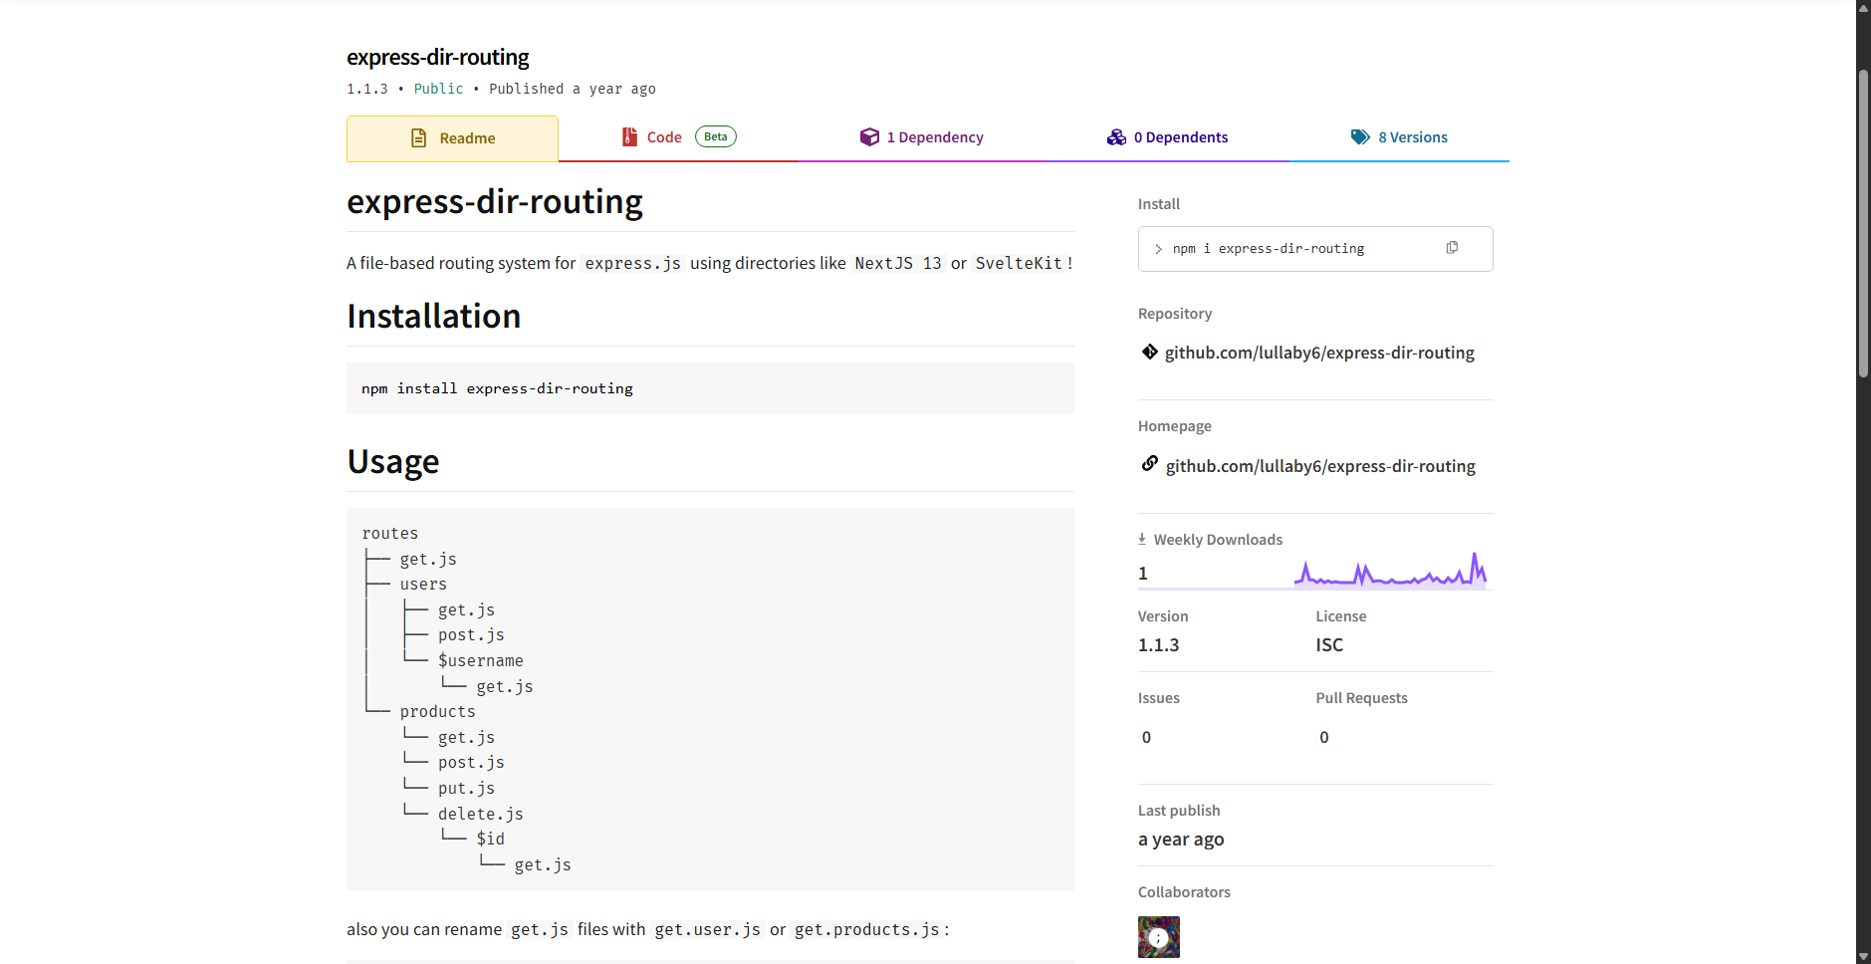Click the Pull Requests count 0
This screenshot has height=964, width=1871.
click(1324, 738)
